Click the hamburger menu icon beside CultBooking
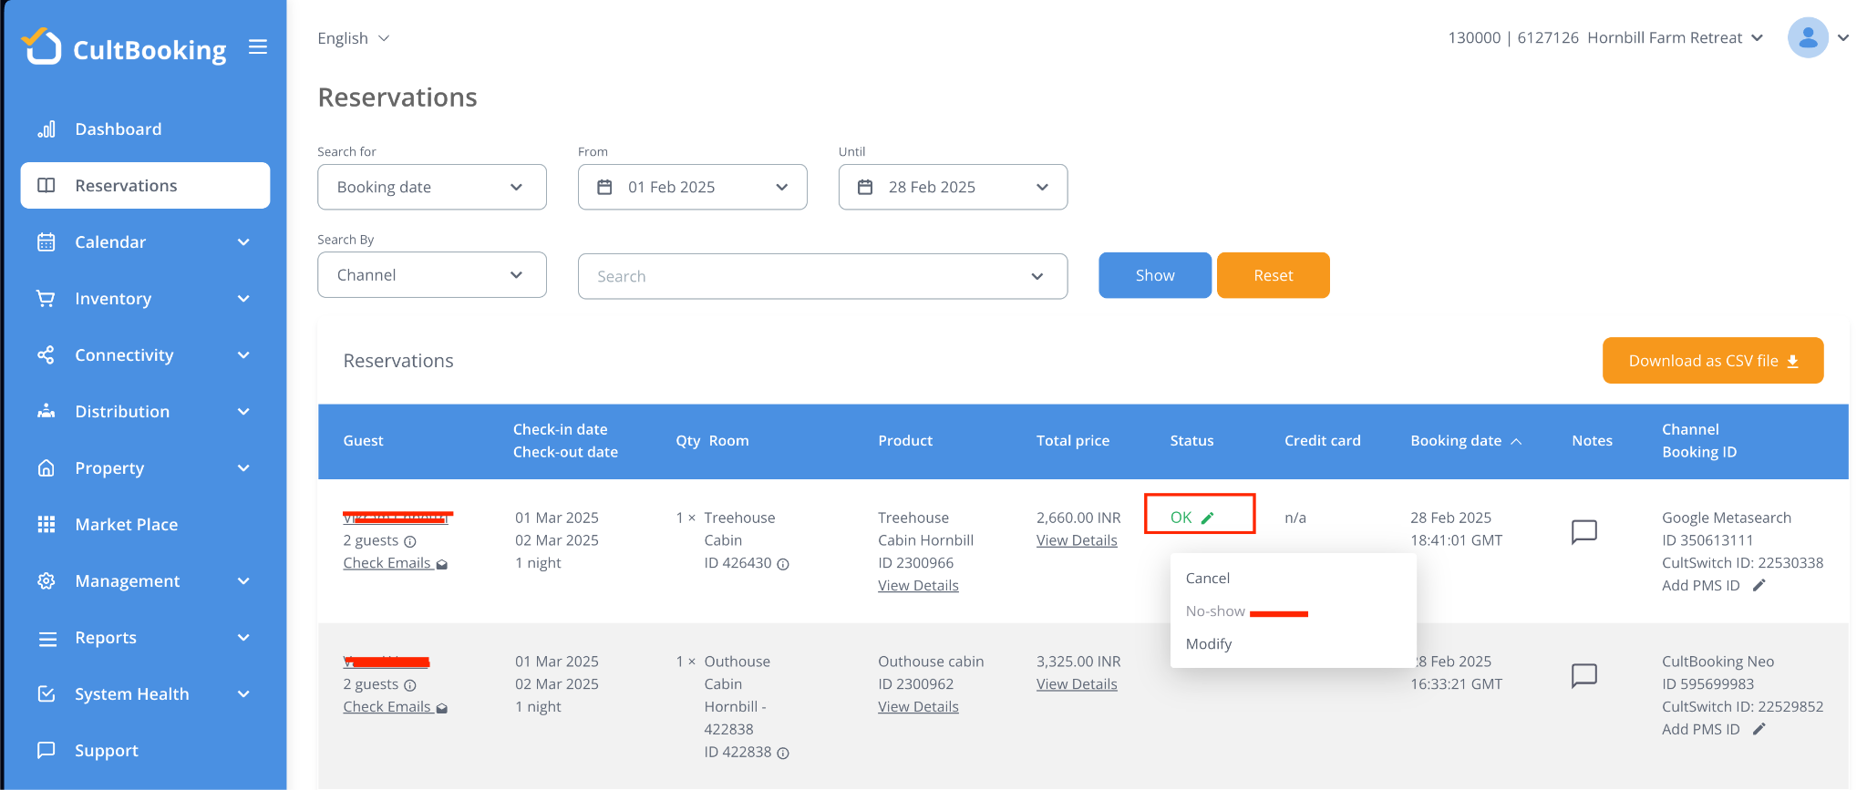Screen dimensions: 1867x790 pyautogui.click(x=258, y=46)
